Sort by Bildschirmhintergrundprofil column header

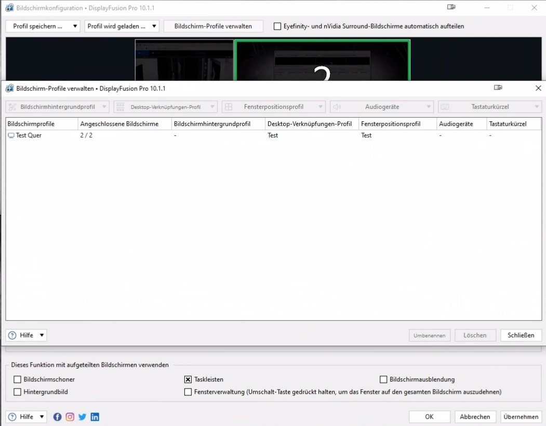coord(218,124)
